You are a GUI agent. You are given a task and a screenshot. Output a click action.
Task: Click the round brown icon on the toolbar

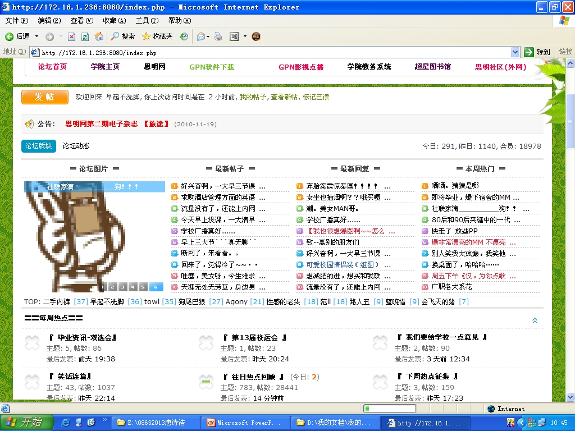tap(256, 36)
